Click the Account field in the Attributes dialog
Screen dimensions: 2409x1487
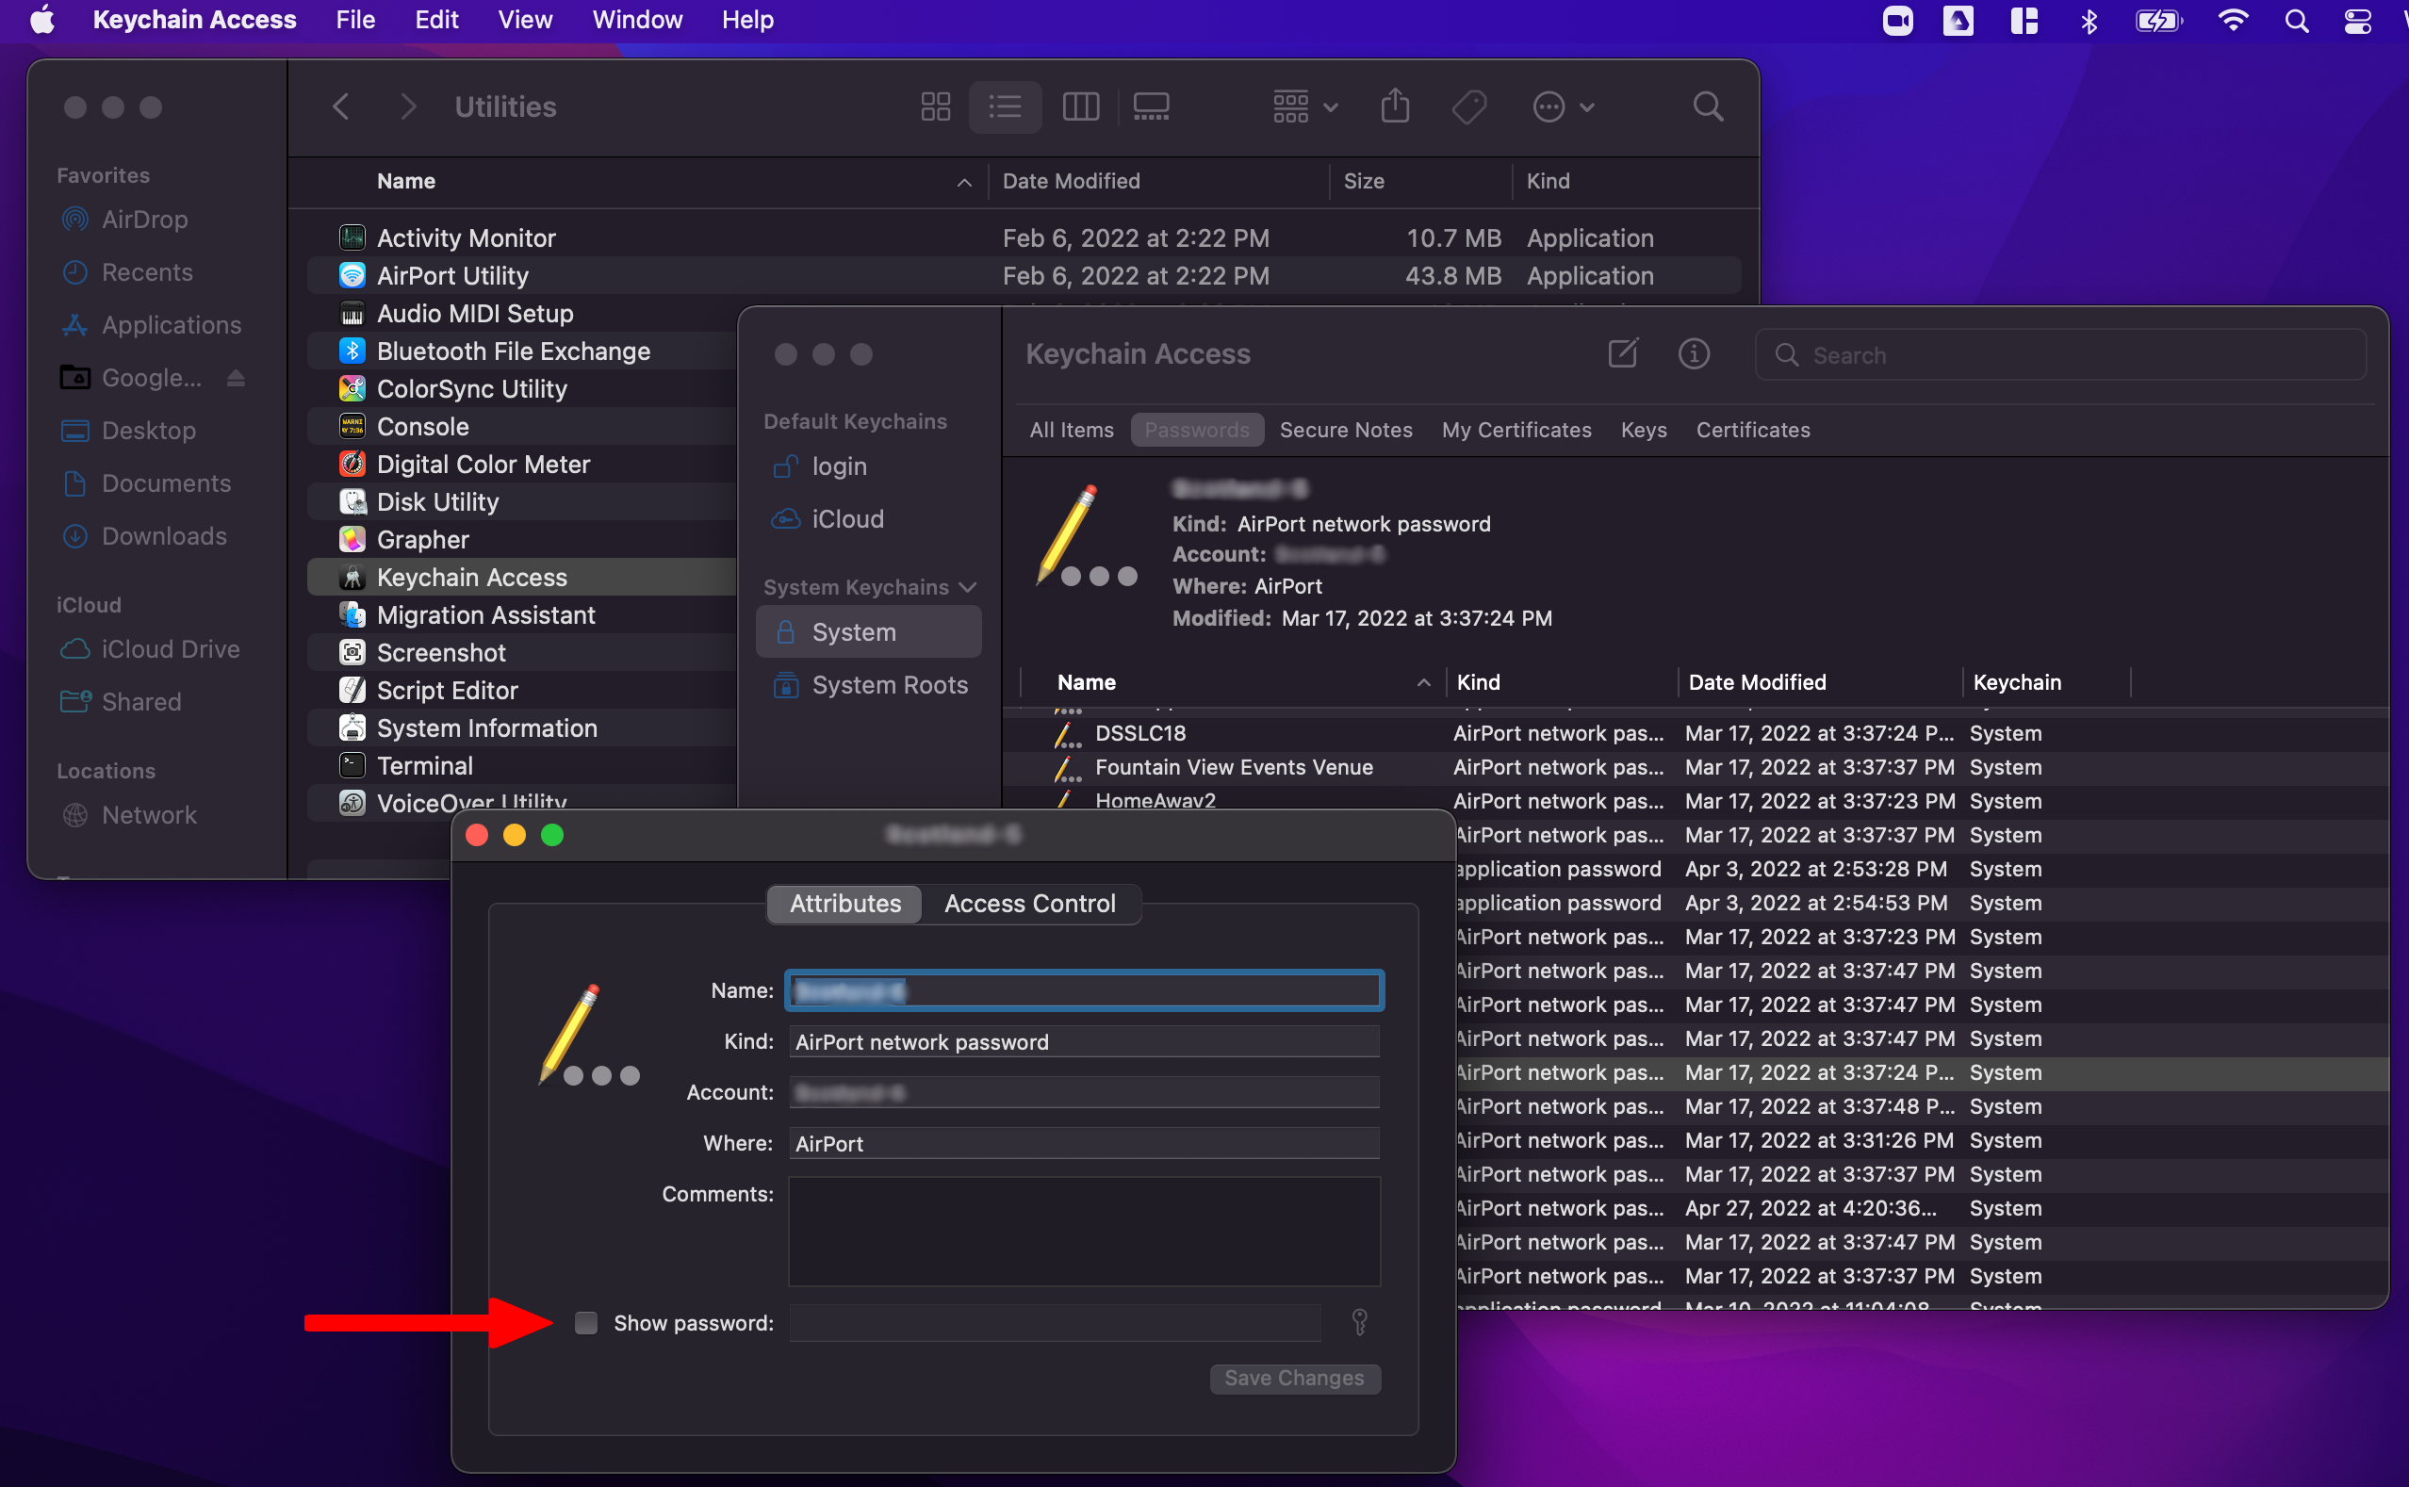point(1084,1092)
